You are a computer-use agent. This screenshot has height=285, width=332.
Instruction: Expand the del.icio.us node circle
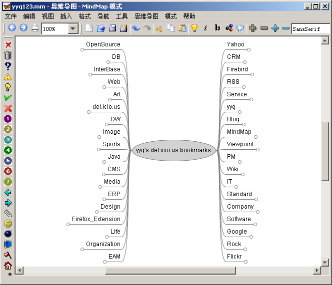[88, 112]
